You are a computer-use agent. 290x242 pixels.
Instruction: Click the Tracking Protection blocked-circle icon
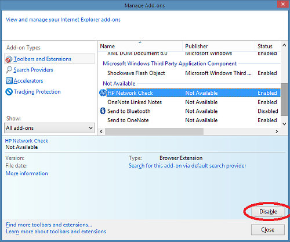pos(9,92)
